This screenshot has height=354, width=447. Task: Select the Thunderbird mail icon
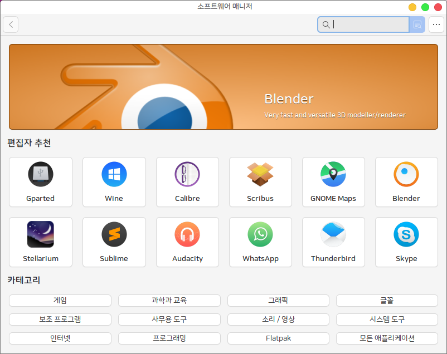pos(333,234)
